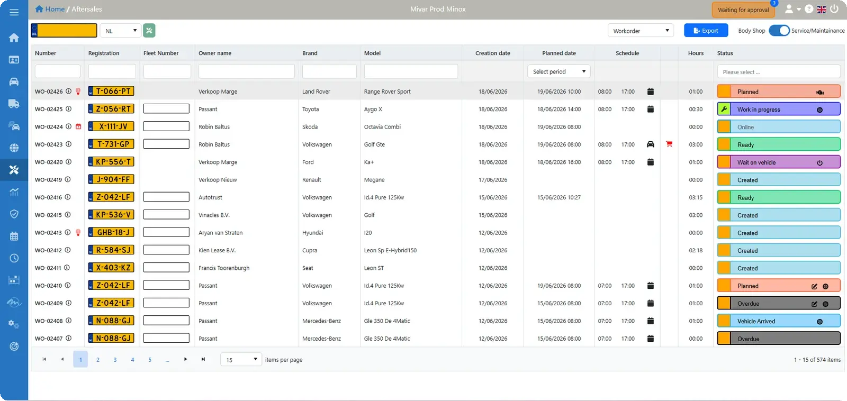Go to page 2 of results
847x401 pixels.
tap(98, 360)
